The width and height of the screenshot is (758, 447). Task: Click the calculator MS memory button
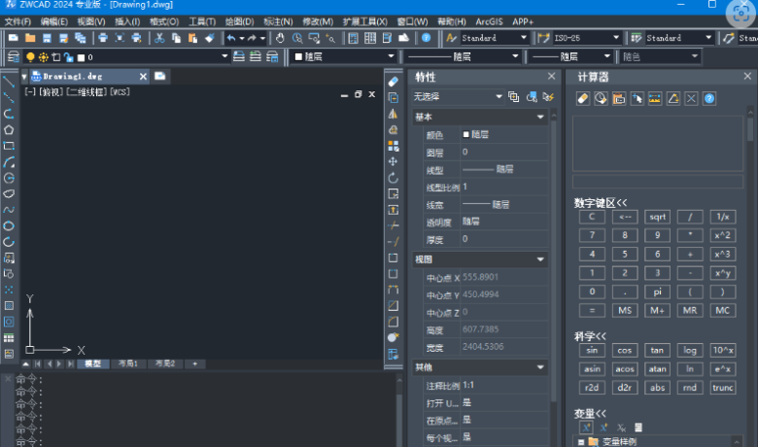[625, 311]
